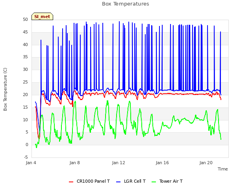Click the 0 y-axis tick label

(x=27, y=145)
